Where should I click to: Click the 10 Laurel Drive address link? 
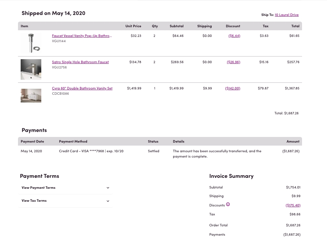(286, 15)
